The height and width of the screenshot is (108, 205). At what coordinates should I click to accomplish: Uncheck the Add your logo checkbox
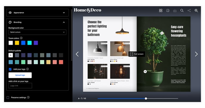10,69
